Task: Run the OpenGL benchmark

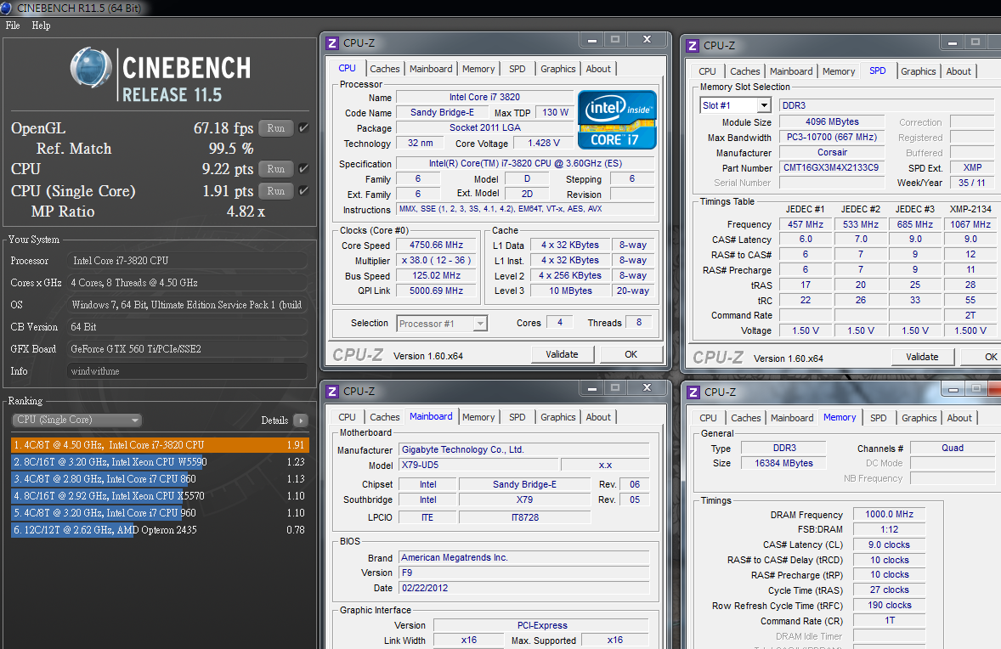Action: tap(276, 128)
